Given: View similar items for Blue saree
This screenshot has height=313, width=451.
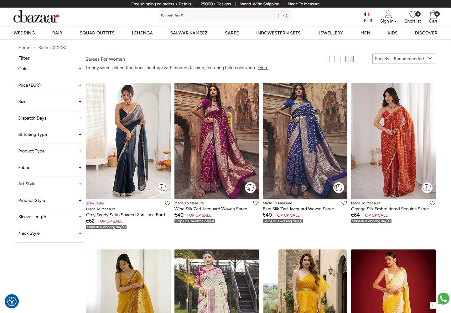Looking at the screenshot, I should 339,187.
